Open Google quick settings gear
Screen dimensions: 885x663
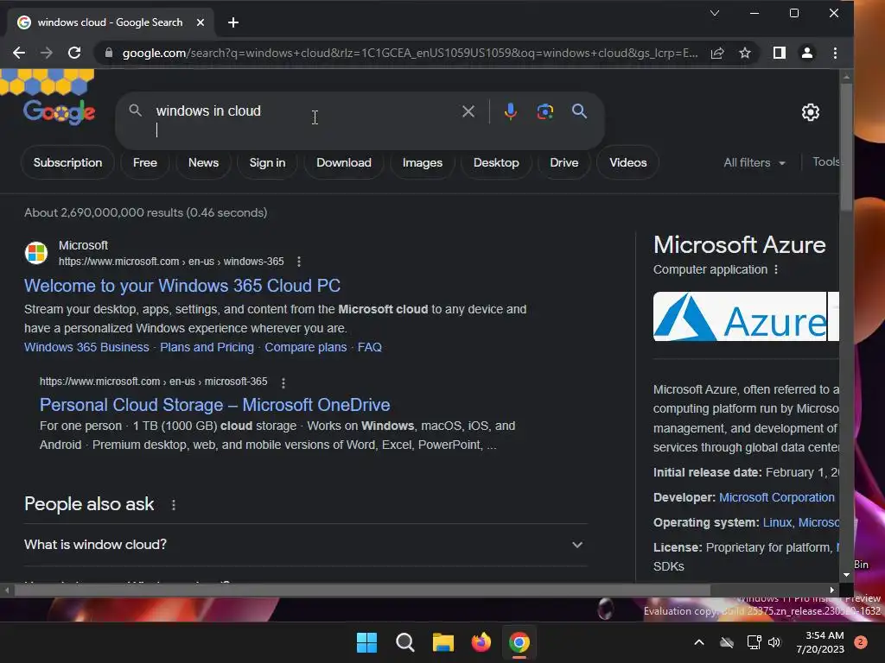(811, 112)
